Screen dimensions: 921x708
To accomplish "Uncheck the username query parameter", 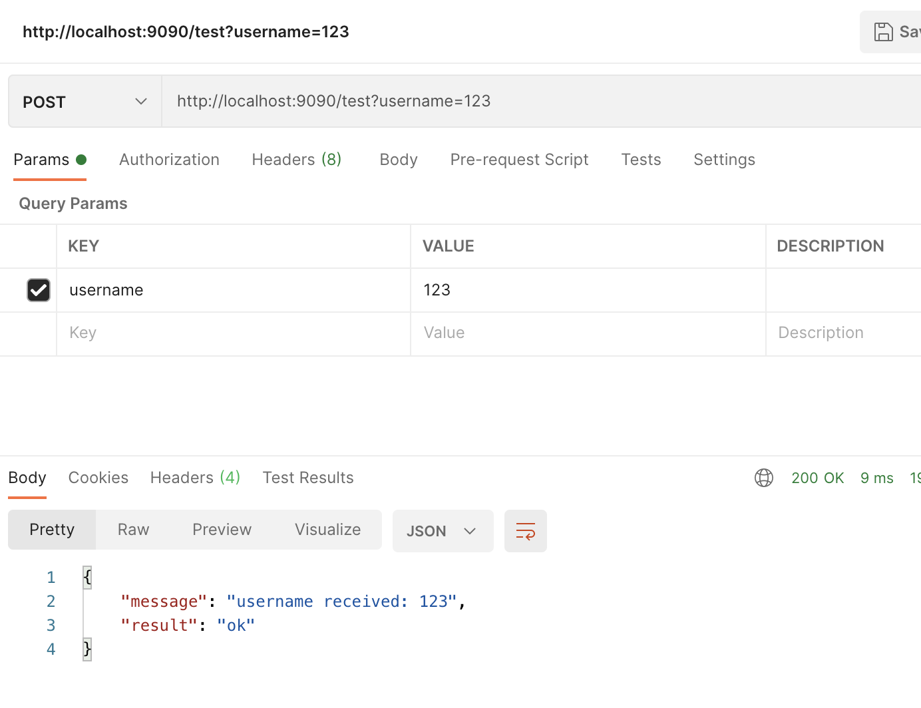I will (38, 289).
